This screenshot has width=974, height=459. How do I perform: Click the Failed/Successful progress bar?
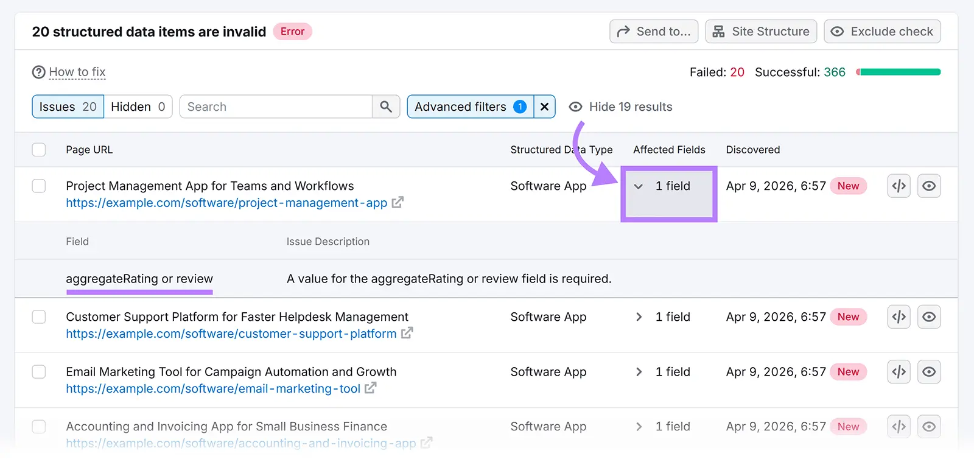click(898, 72)
